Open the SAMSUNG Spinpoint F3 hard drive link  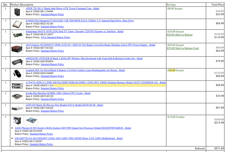pos(80,21)
